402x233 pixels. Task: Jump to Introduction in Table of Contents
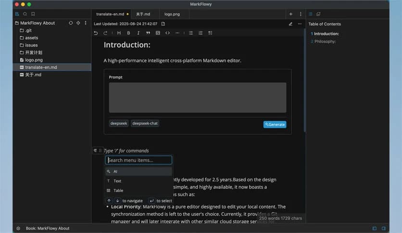tap(327, 34)
